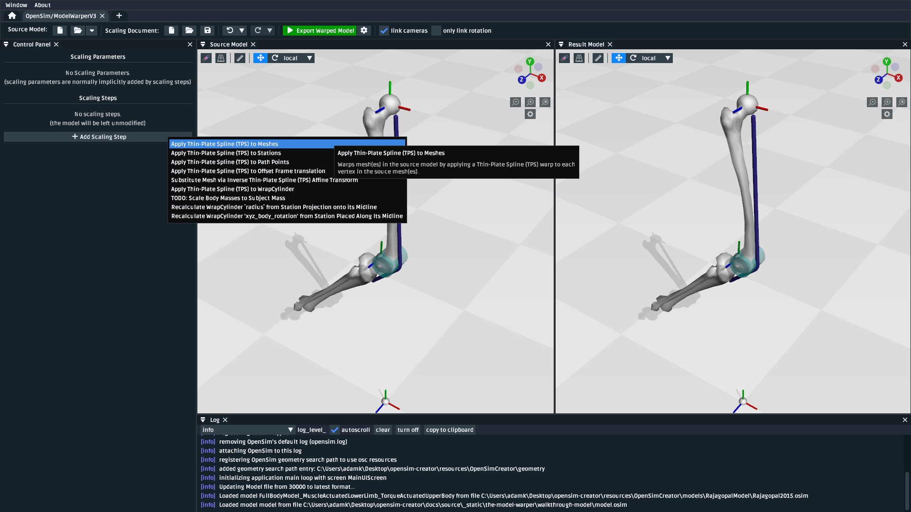Enable only link rotation checkbox

436,31
